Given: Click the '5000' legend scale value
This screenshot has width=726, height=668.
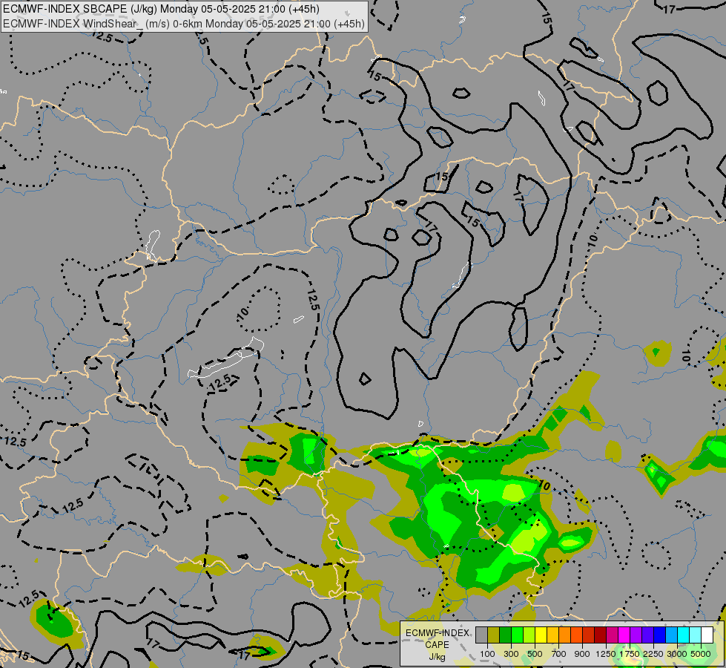Looking at the screenshot, I should coord(701,654).
